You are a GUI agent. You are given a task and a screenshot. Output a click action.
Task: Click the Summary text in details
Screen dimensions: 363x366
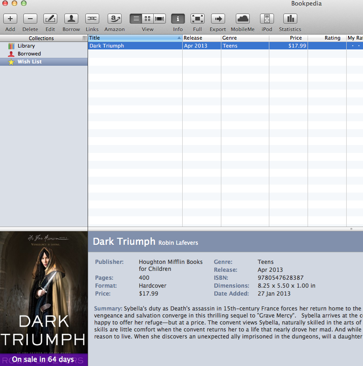point(228,323)
